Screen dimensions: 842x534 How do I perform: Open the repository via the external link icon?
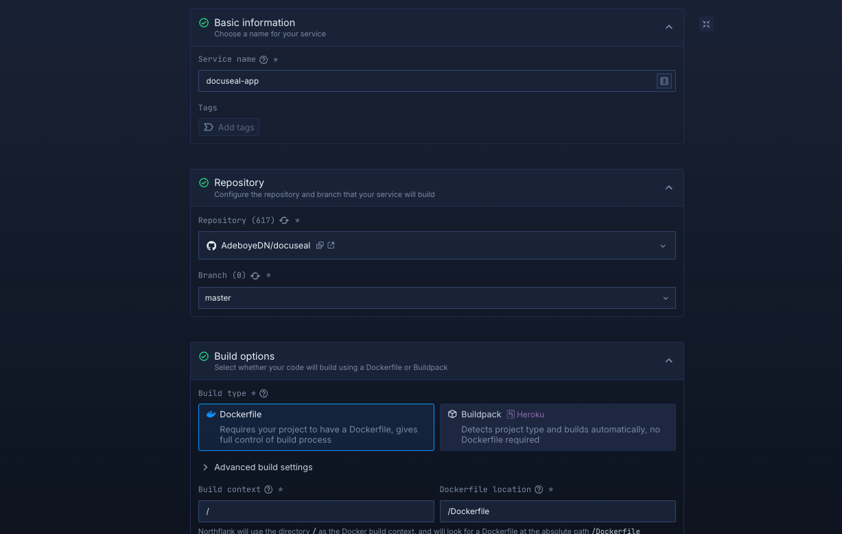click(x=331, y=246)
